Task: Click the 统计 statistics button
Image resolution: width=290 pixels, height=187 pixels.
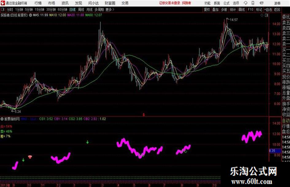Action: pos(233,10)
